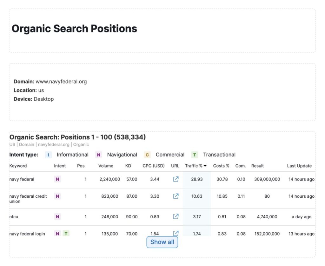Click costs percentage 30.78
This screenshot has height=266, width=325.
click(x=222, y=179)
